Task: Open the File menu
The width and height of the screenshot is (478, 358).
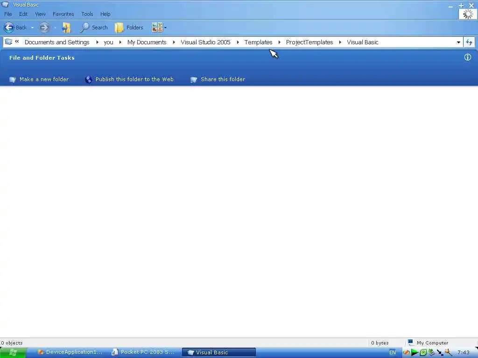Action: (8, 14)
